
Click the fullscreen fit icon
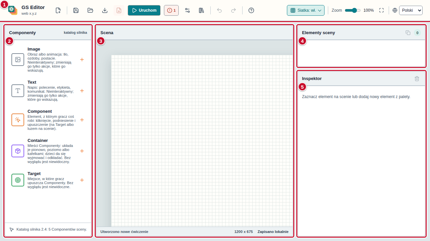coord(381,10)
